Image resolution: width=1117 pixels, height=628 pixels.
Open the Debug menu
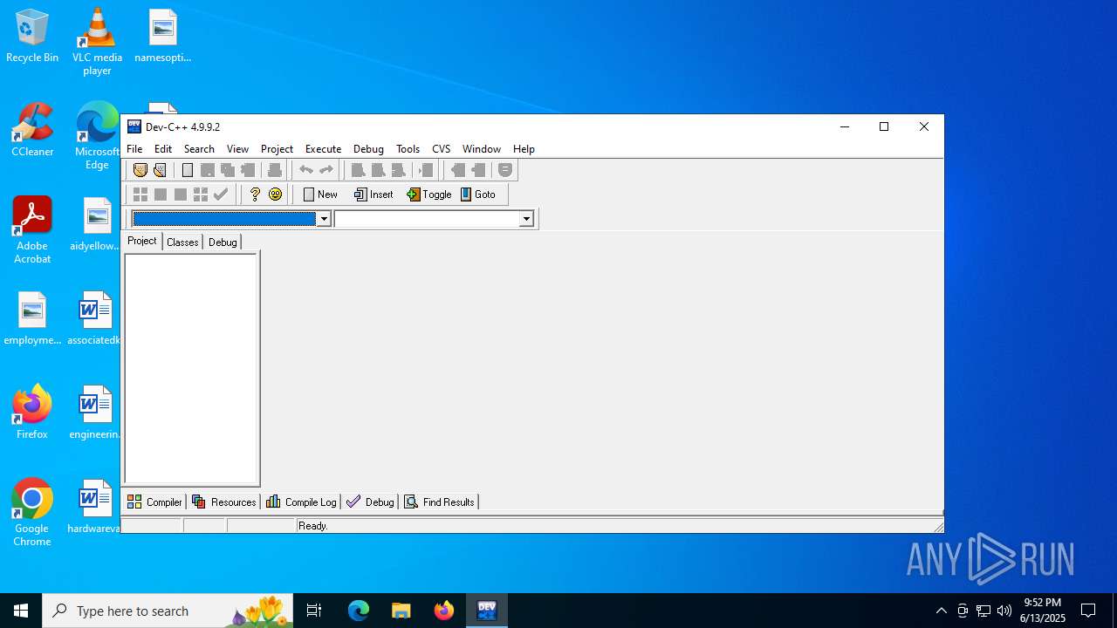point(368,149)
